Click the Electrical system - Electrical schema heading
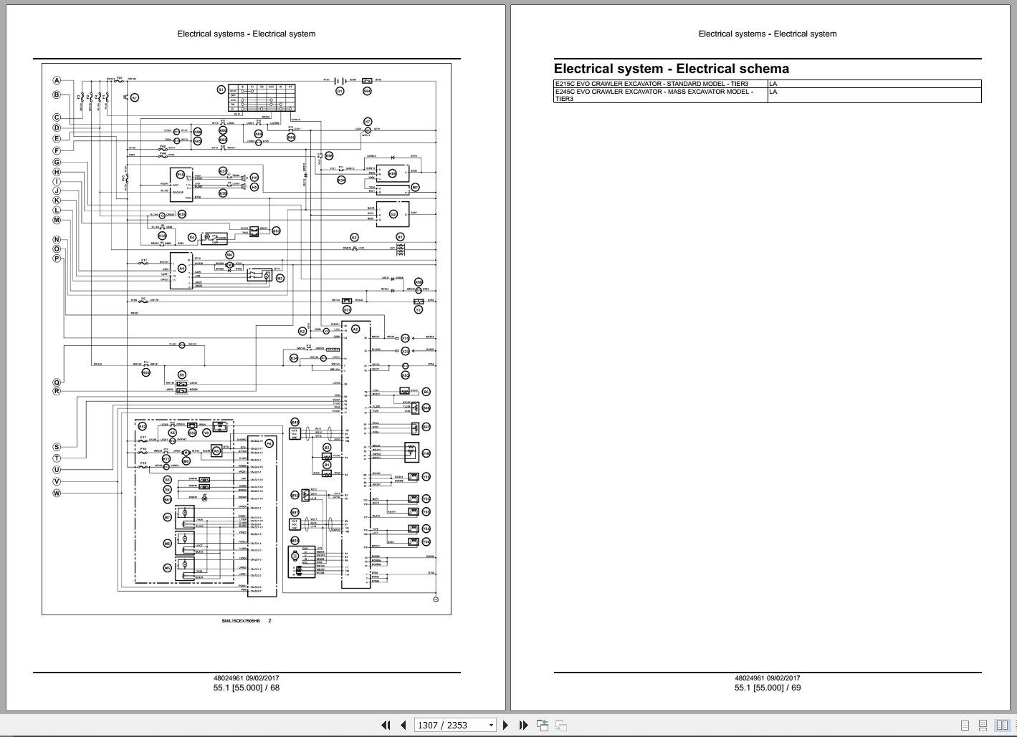The height and width of the screenshot is (737, 1017). point(671,69)
